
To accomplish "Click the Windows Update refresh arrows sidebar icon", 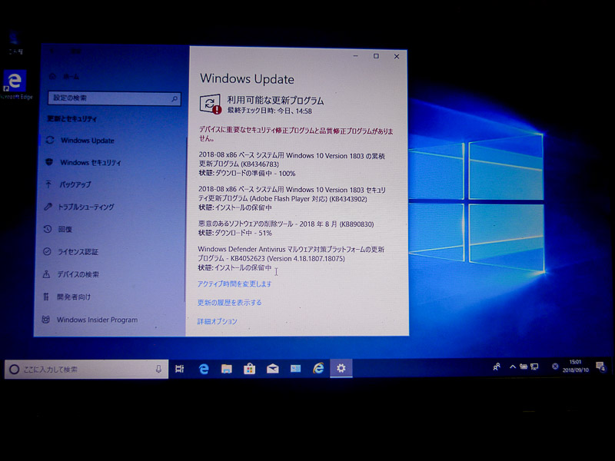I will 50,140.
